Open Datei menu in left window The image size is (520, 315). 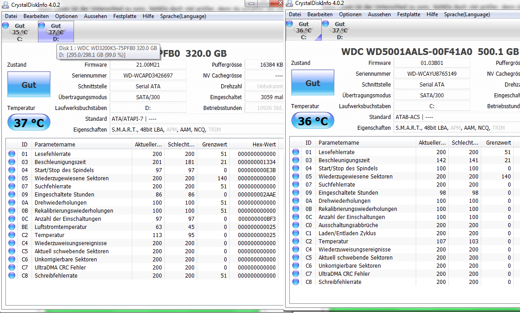tap(11, 16)
